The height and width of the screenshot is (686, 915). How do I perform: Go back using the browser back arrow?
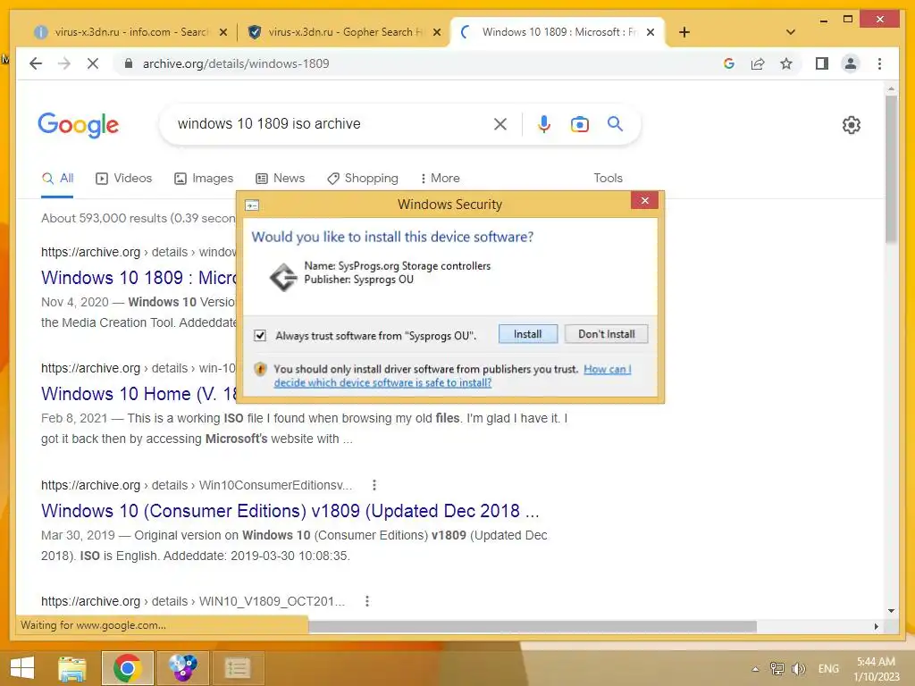click(36, 63)
